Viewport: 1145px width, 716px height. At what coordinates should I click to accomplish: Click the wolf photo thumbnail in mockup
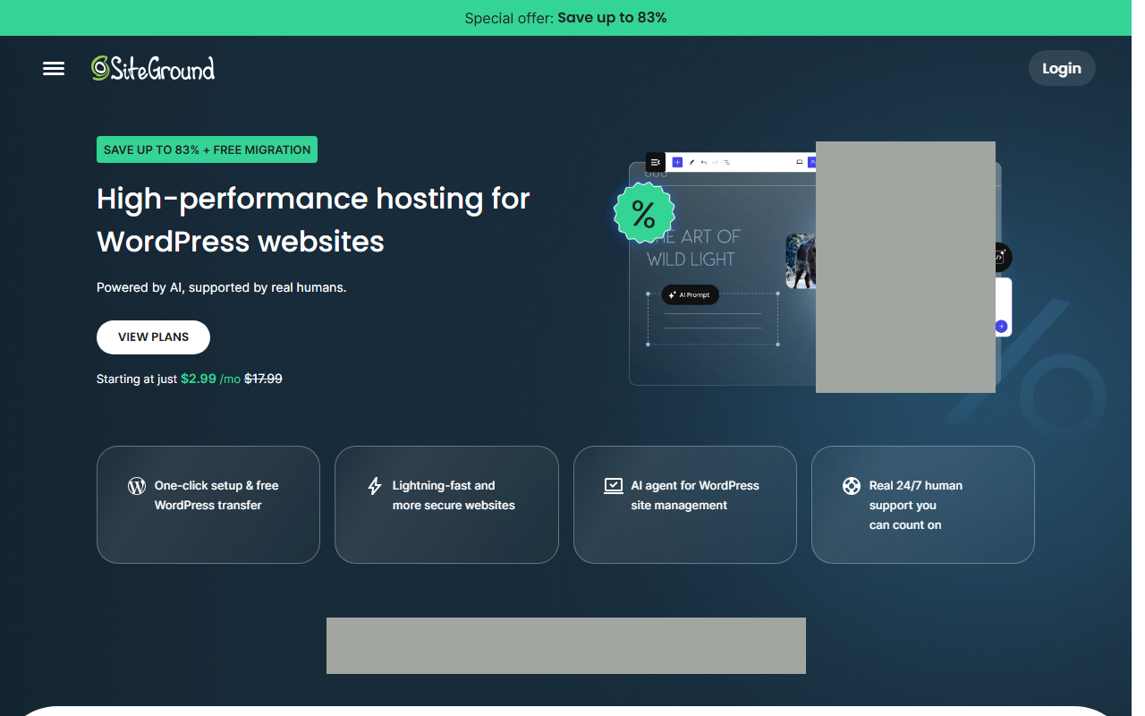pyautogui.click(x=801, y=261)
